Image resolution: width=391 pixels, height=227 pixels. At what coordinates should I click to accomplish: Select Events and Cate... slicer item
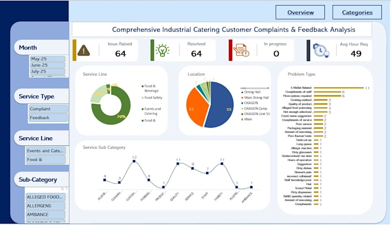[x=45, y=151]
